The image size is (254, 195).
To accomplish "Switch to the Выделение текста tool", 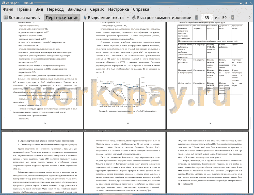I will click(x=104, y=18).
